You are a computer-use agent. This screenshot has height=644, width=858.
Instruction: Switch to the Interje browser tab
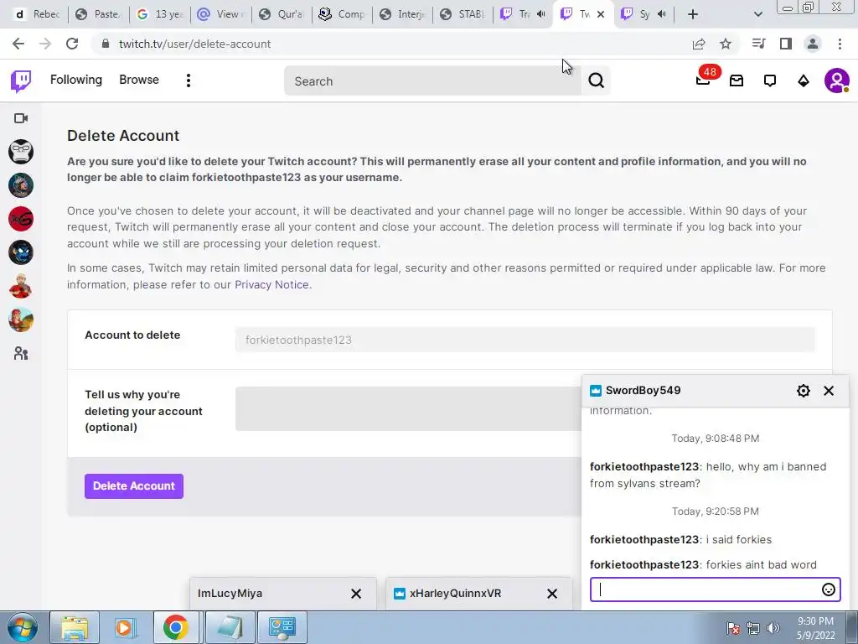[403, 14]
